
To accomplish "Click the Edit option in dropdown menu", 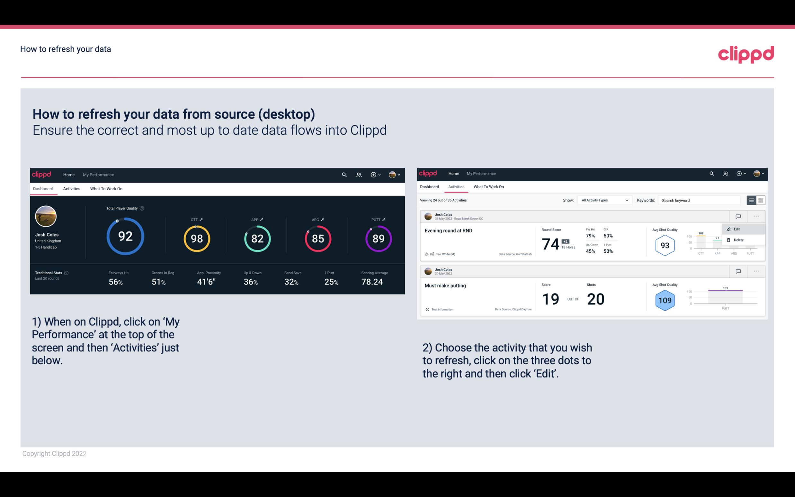I will pyautogui.click(x=739, y=229).
